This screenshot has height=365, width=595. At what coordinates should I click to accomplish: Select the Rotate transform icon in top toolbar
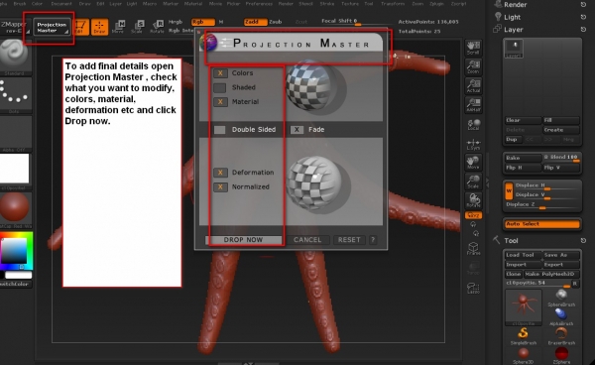157,27
